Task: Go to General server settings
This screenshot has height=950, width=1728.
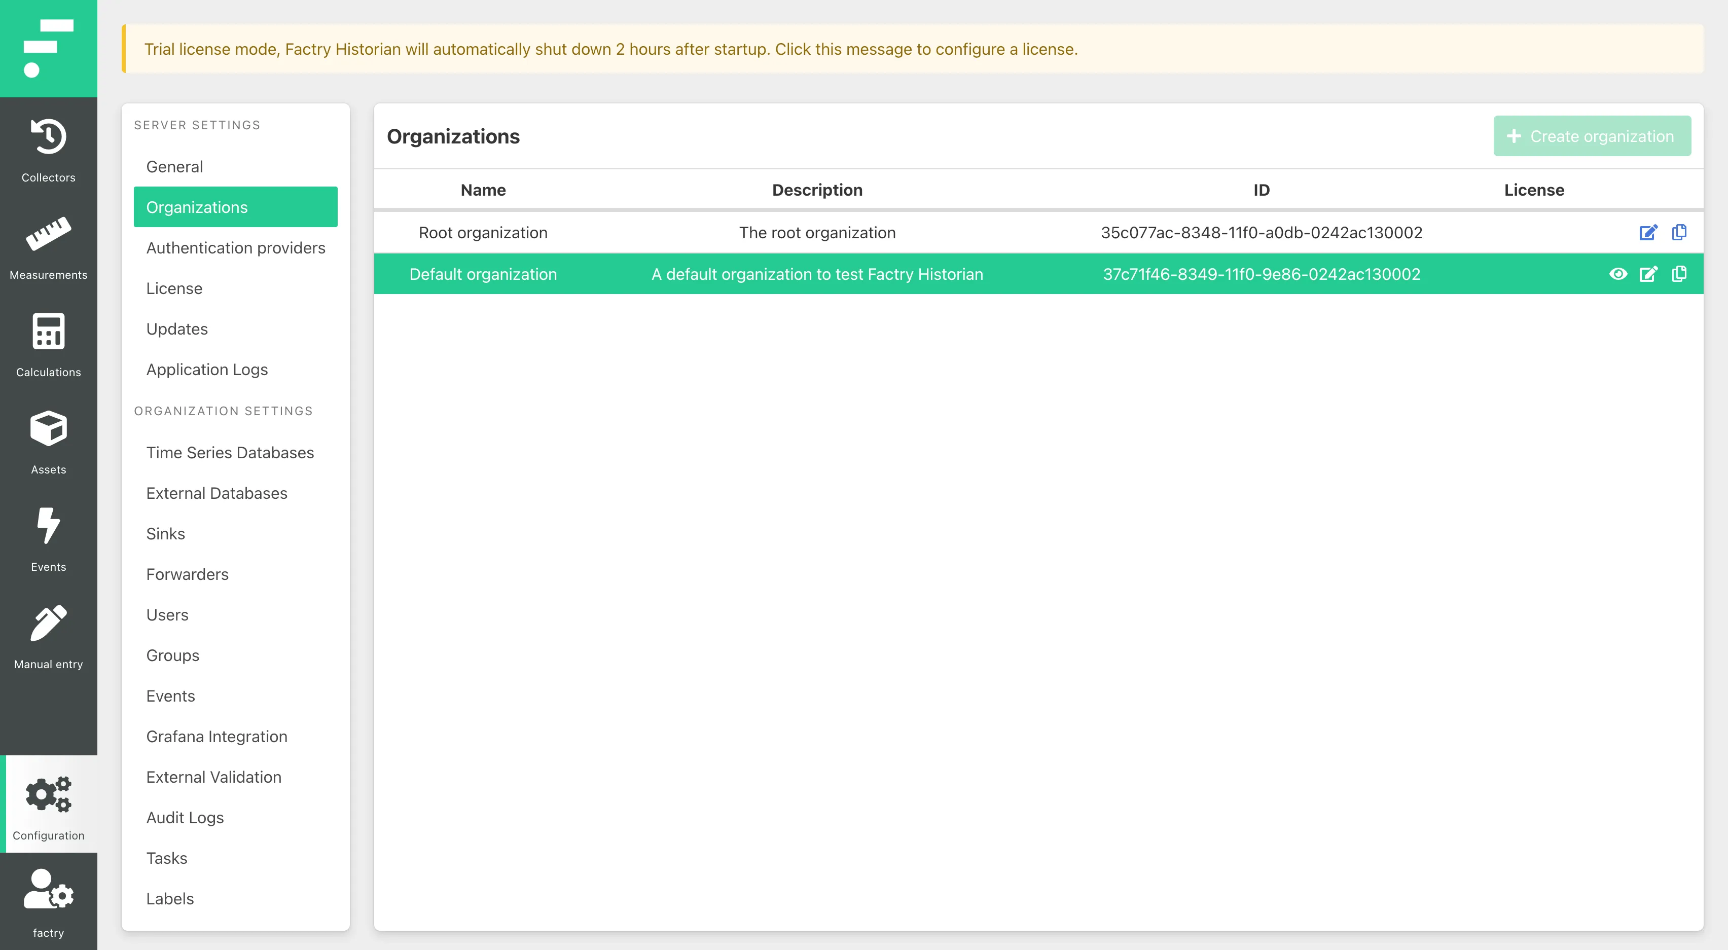Action: 235,166
